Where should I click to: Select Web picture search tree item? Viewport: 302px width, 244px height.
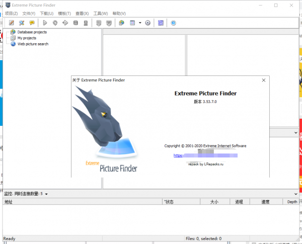coord(33,44)
